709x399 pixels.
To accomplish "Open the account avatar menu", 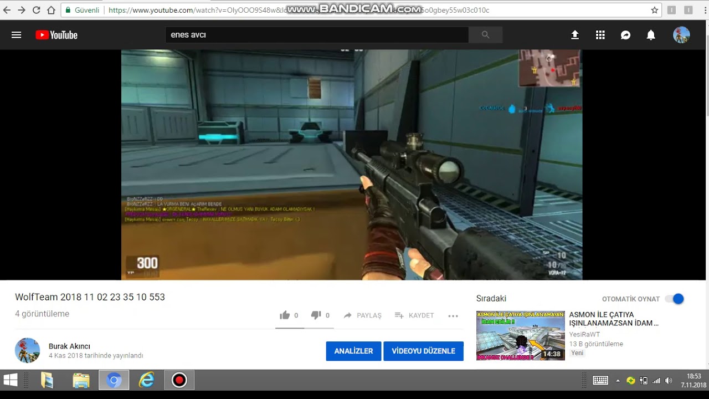I will (681, 35).
